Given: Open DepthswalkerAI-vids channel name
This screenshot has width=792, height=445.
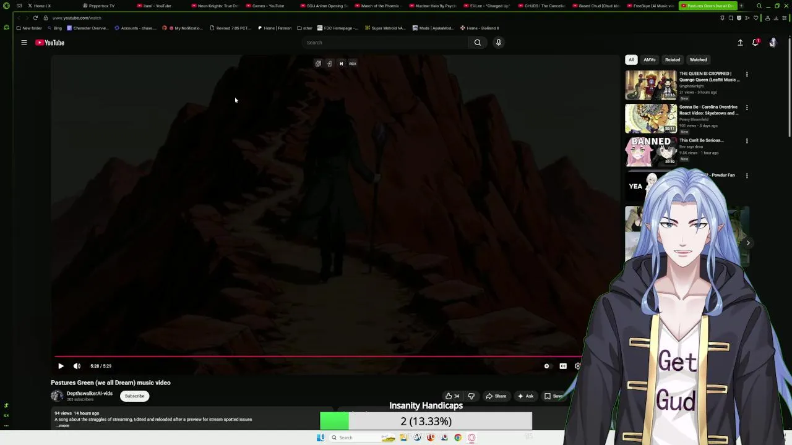Looking at the screenshot, I should coord(90,394).
